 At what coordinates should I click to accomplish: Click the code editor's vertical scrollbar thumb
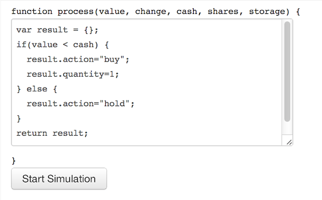tap(287, 72)
